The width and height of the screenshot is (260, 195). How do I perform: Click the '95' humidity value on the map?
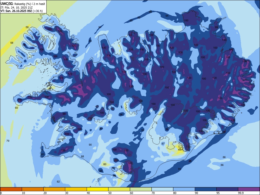101,171
